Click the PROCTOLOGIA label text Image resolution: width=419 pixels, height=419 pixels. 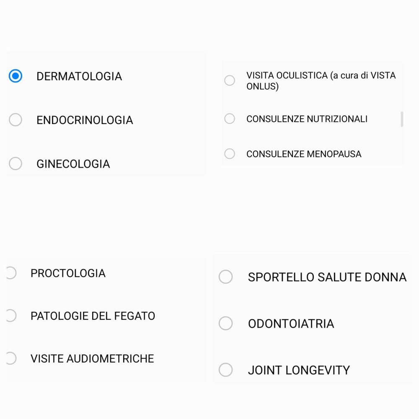(x=68, y=273)
